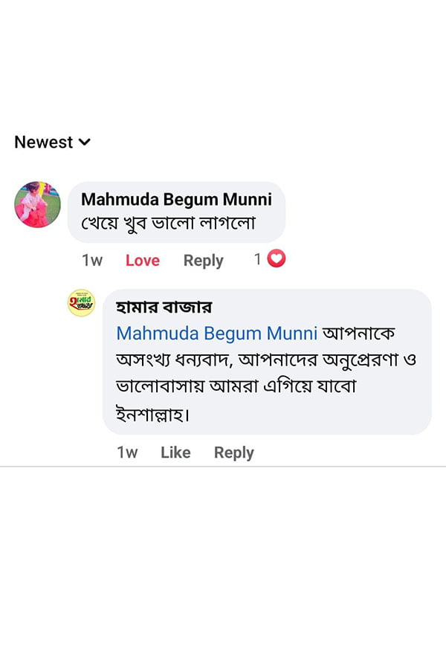Open the হামার বাজার page name
This screenshot has width=446, height=650.
164,307
